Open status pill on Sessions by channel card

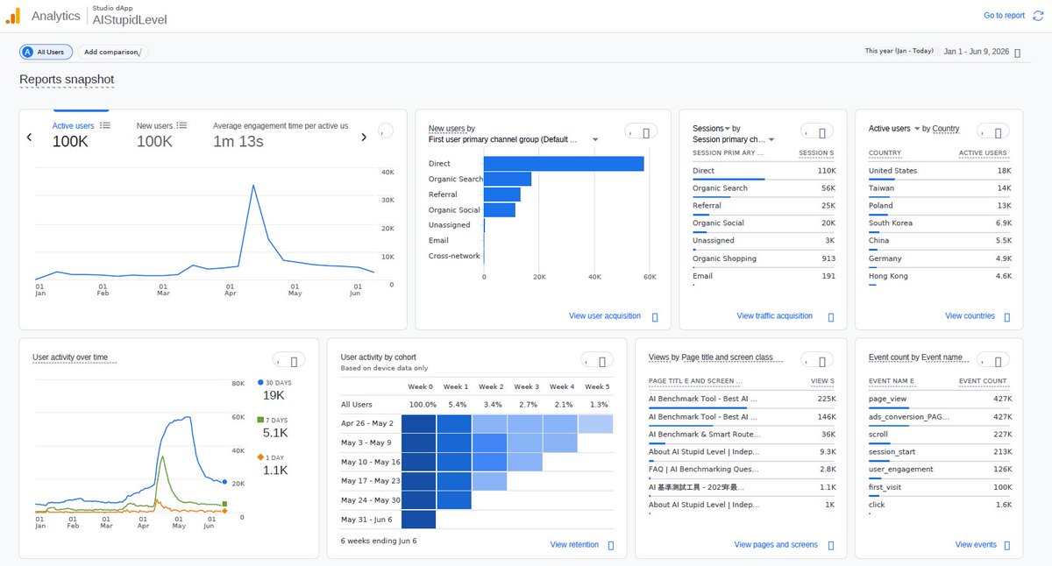[x=817, y=132]
